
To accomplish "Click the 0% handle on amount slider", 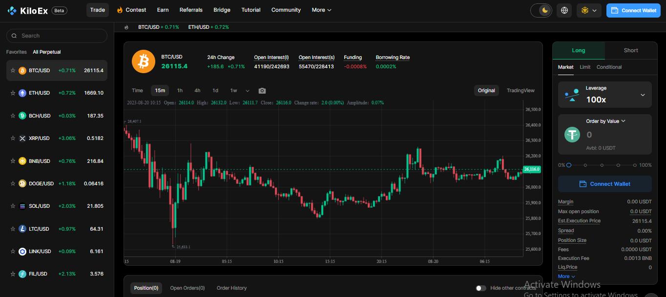I will pyautogui.click(x=569, y=165).
